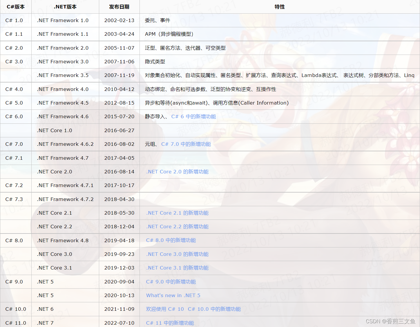Click the '.NET版本' column header

click(65, 7)
